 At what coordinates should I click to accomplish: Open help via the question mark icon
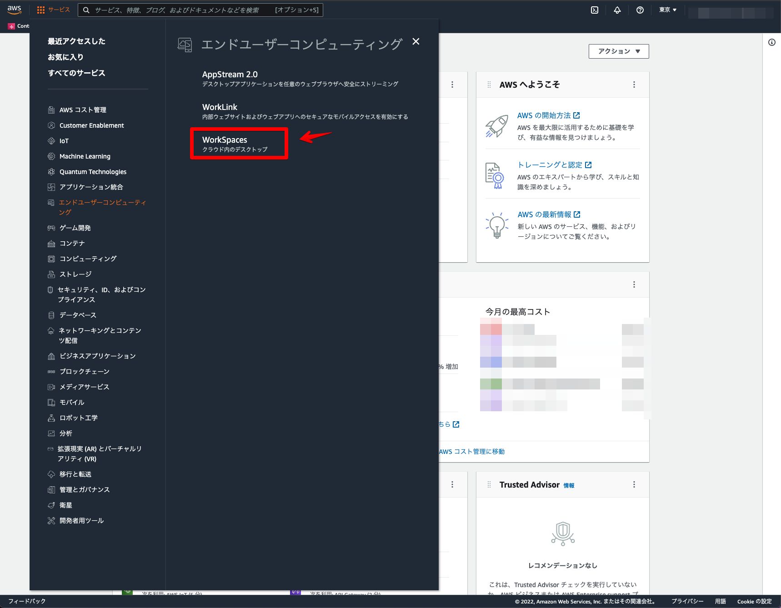click(640, 10)
